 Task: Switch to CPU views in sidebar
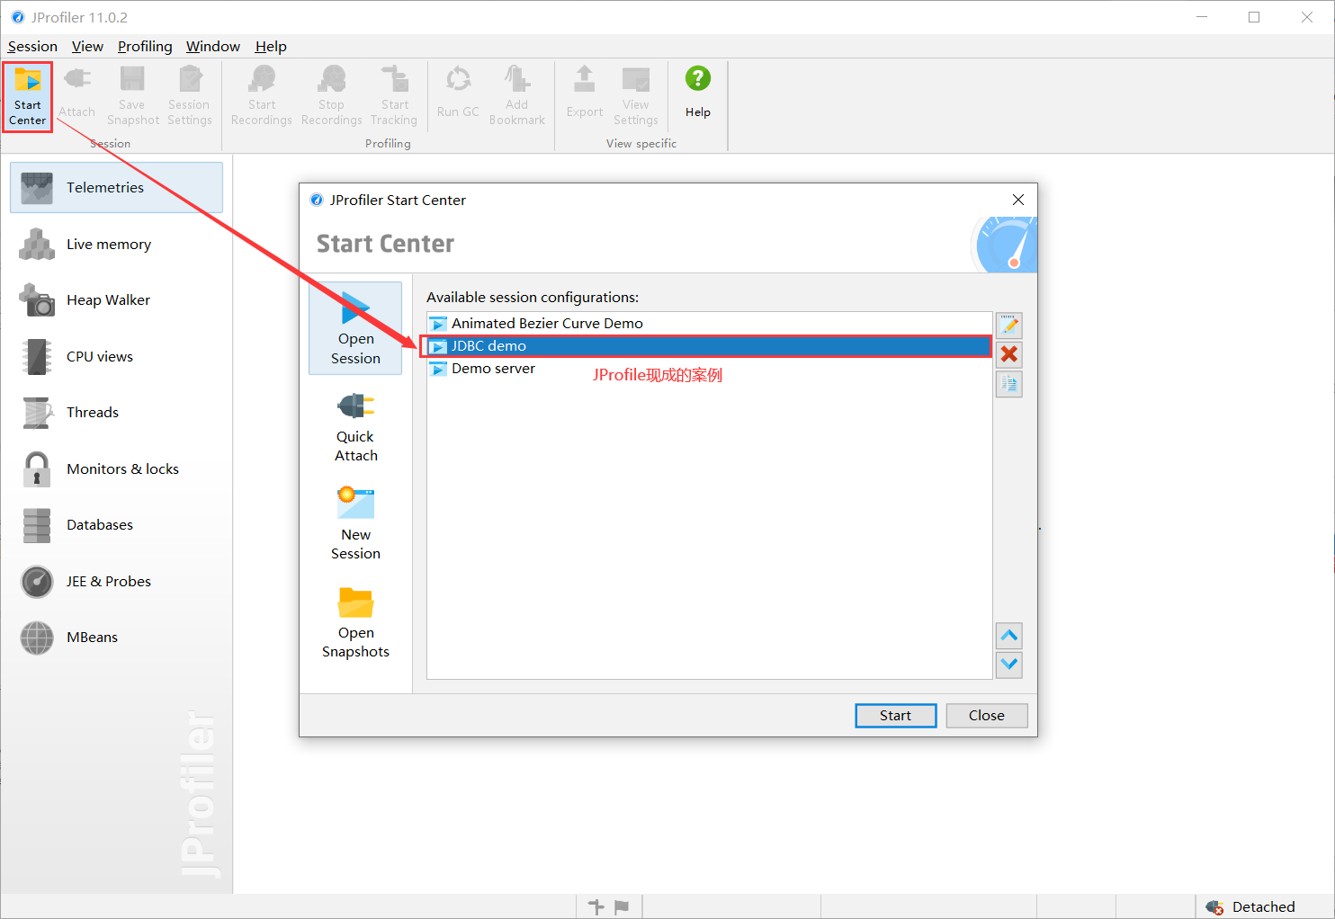click(x=116, y=356)
